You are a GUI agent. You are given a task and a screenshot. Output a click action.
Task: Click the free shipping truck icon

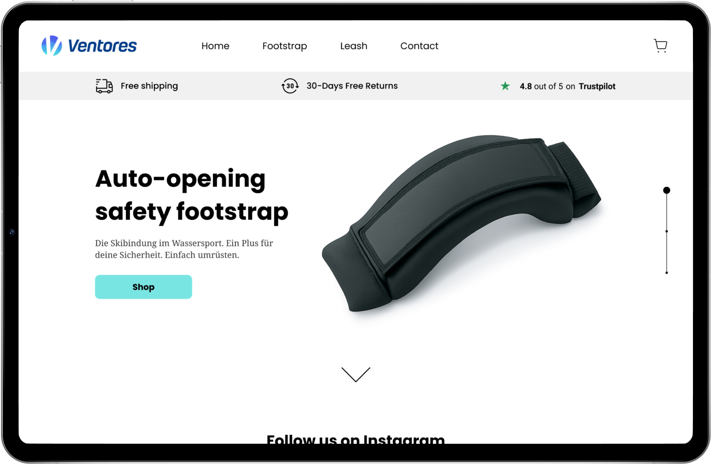click(x=104, y=86)
